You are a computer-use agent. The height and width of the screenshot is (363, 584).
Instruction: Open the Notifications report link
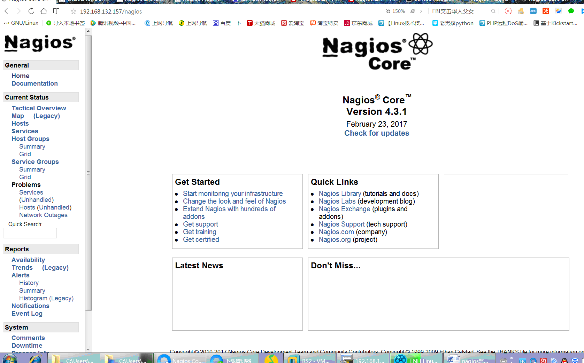pyautogui.click(x=30, y=306)
